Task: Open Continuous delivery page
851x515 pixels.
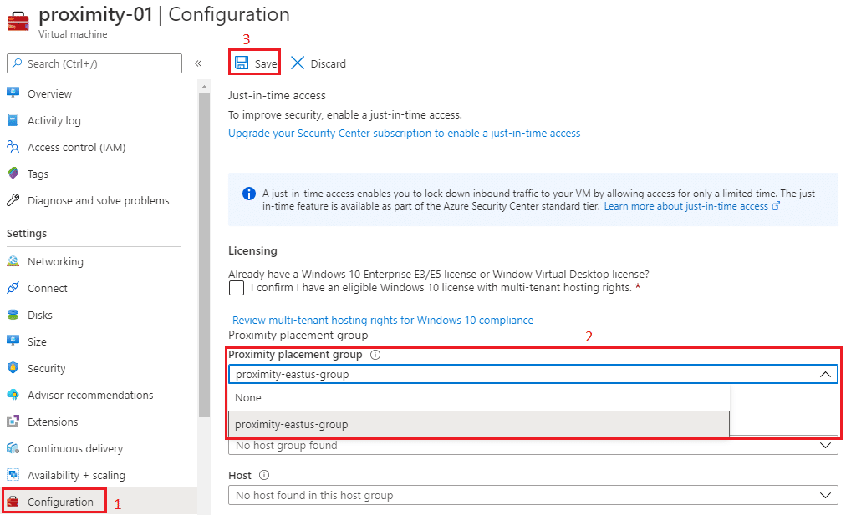Action: coord(75,449)
